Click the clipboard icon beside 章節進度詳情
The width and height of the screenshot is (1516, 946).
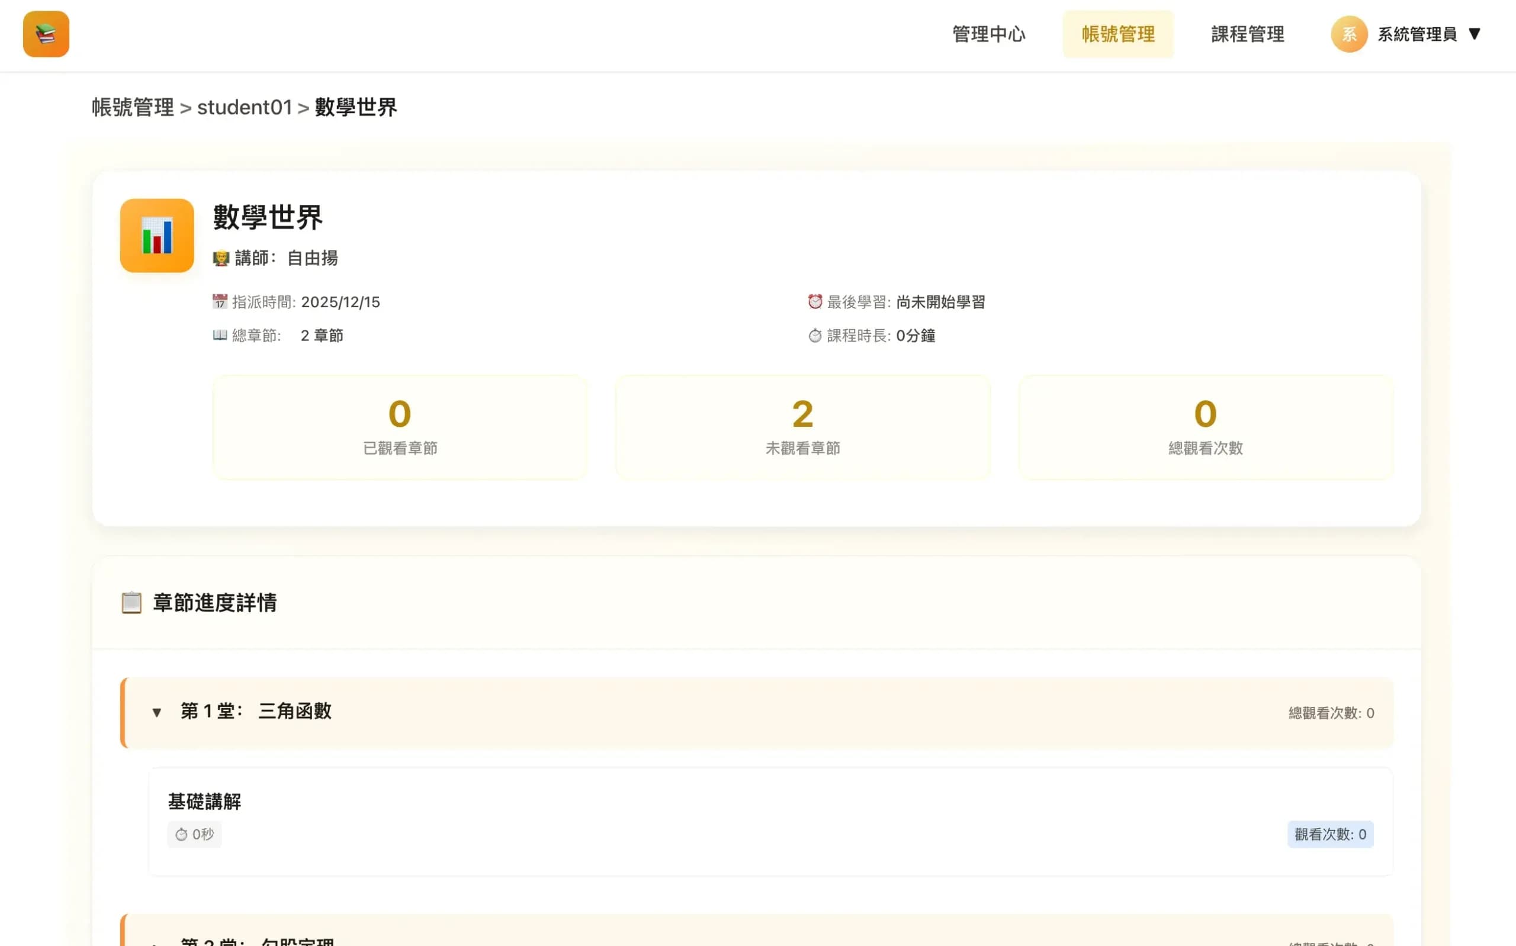132,603
